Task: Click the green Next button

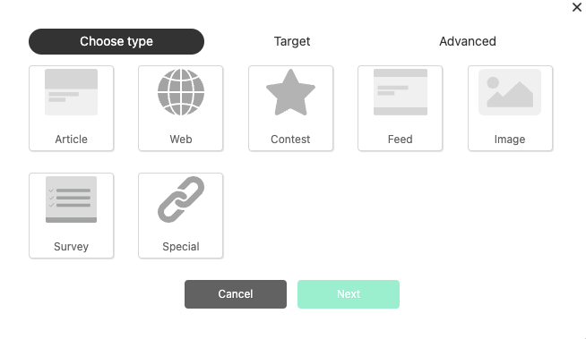Action: (349, 294)
